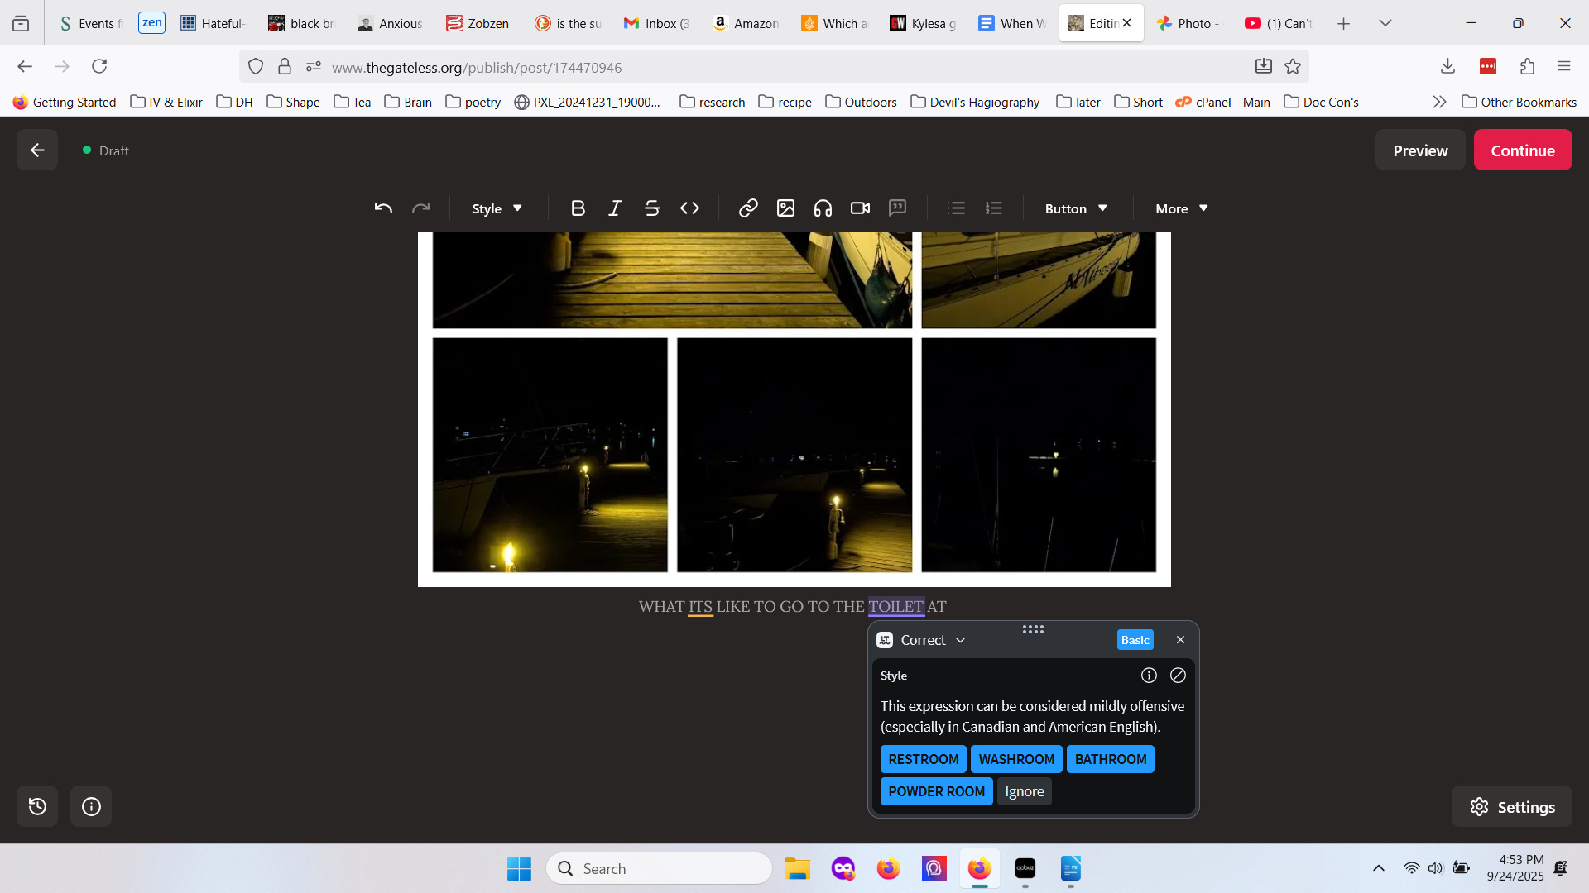Expand the Button dropdown menu
Screen dimensions: 1589x893
(x=1075, y=208)
